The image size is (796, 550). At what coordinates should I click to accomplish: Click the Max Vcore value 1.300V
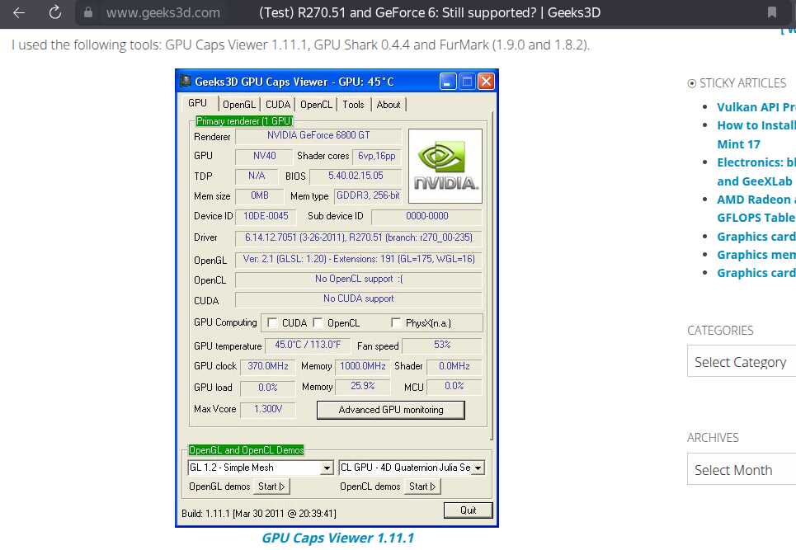click(268, 409)
